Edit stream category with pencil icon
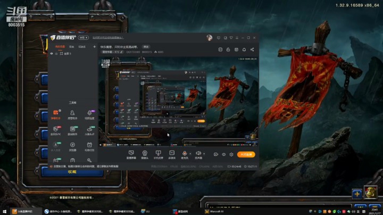 coord(121,52)
